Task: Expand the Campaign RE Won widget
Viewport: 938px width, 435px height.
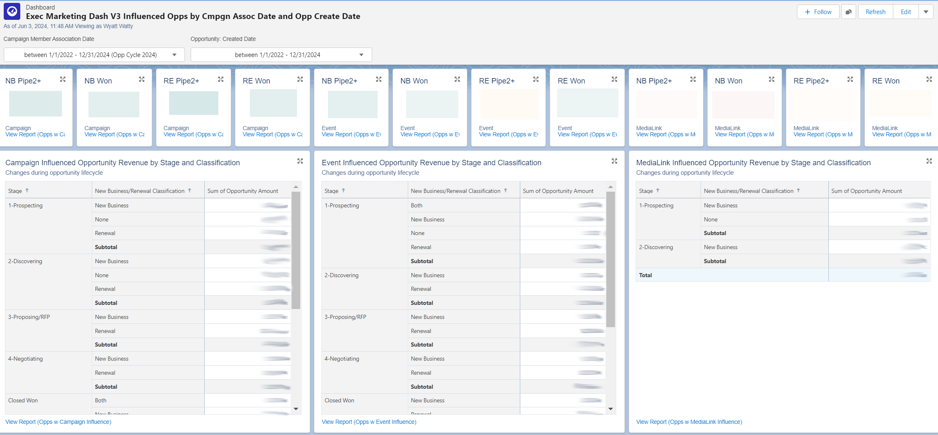Action: [x=300, y=79]
